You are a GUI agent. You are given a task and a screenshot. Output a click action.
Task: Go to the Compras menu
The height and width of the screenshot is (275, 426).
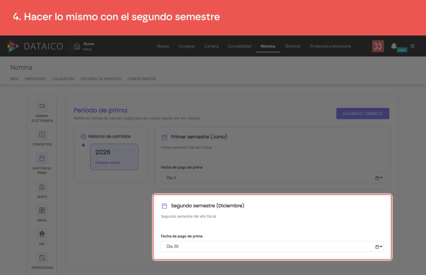(x=187, y=46)
